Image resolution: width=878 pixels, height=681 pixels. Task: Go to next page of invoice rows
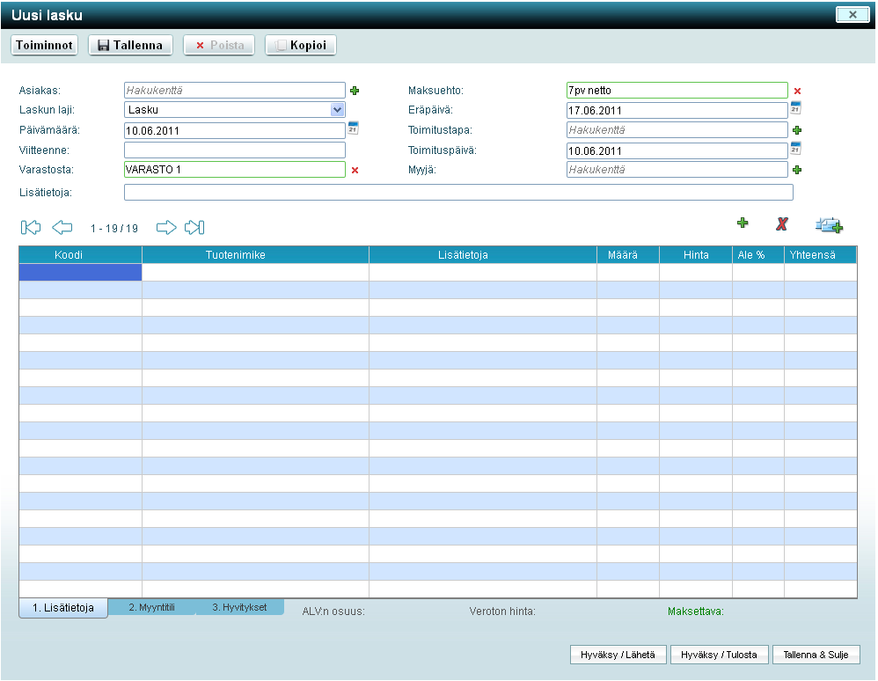coord(166,227)
